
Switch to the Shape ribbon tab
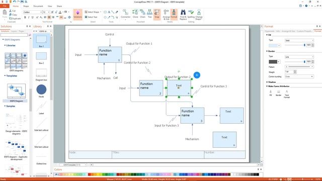coord(26,6)
